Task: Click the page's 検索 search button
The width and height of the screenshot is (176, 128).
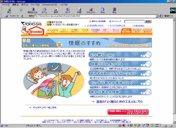Action: point(148,21)
